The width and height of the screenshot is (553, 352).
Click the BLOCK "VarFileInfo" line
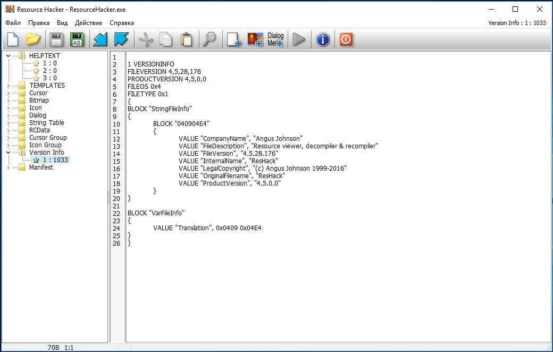click(x=156, y=213)
